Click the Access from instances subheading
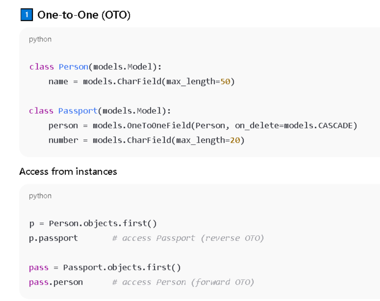The height and width of the screenshot is (301, 380). point(68,171)
